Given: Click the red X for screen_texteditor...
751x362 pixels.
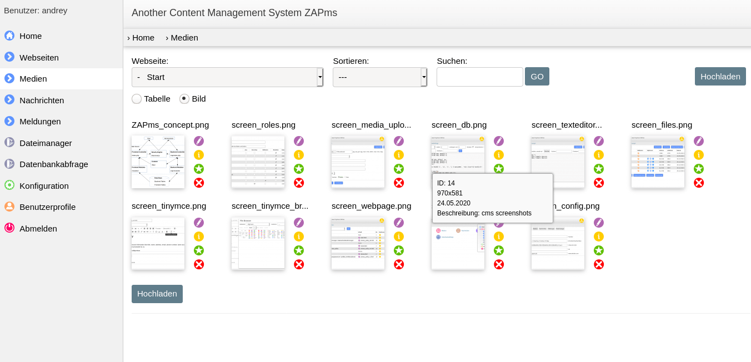Looking at the screenshot, I should pos(599,183).
